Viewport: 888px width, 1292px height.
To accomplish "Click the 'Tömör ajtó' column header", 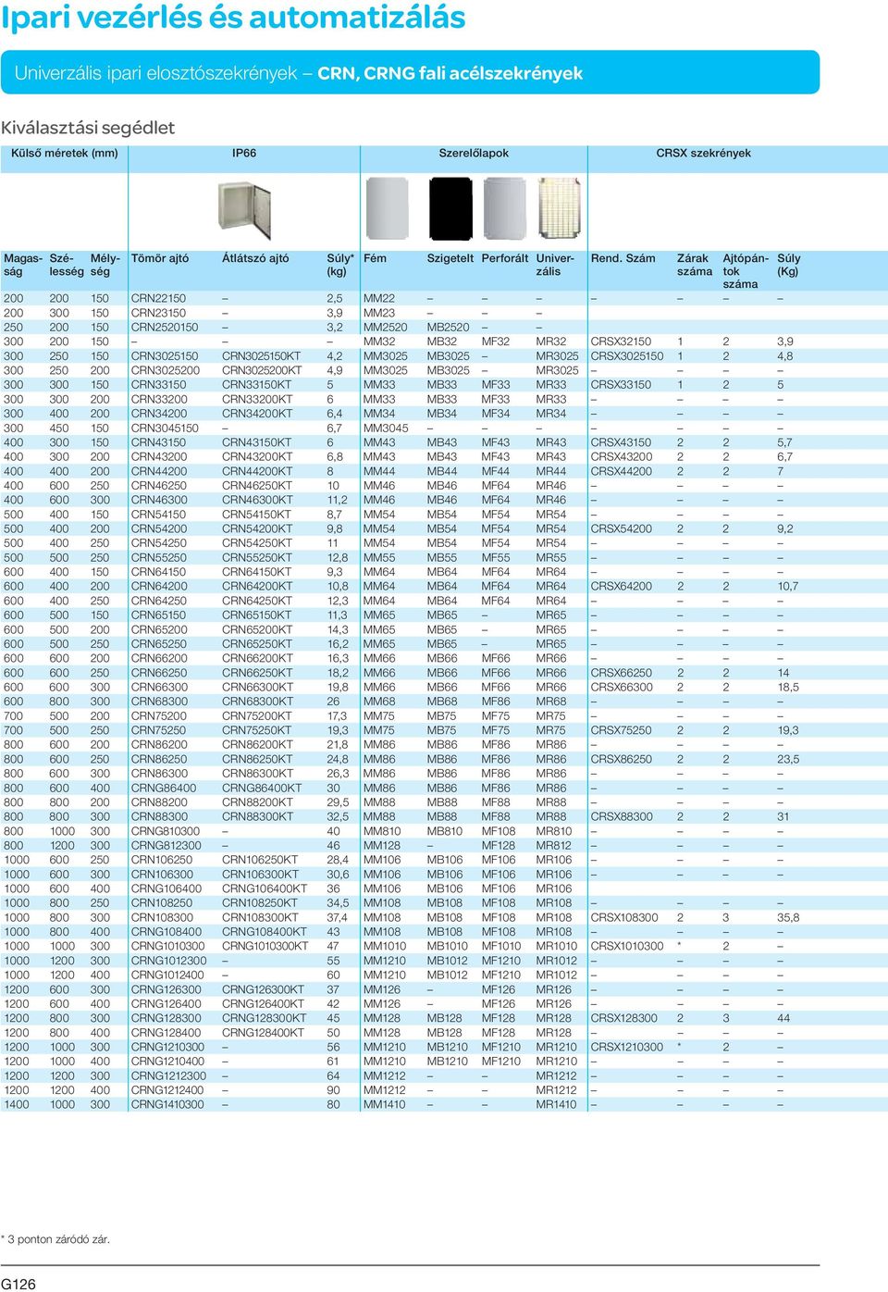I will [160, 258].
